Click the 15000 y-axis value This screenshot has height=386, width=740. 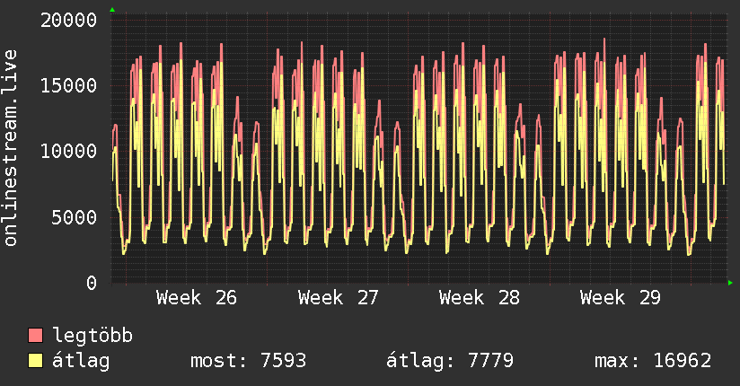(x=68, y=86)
